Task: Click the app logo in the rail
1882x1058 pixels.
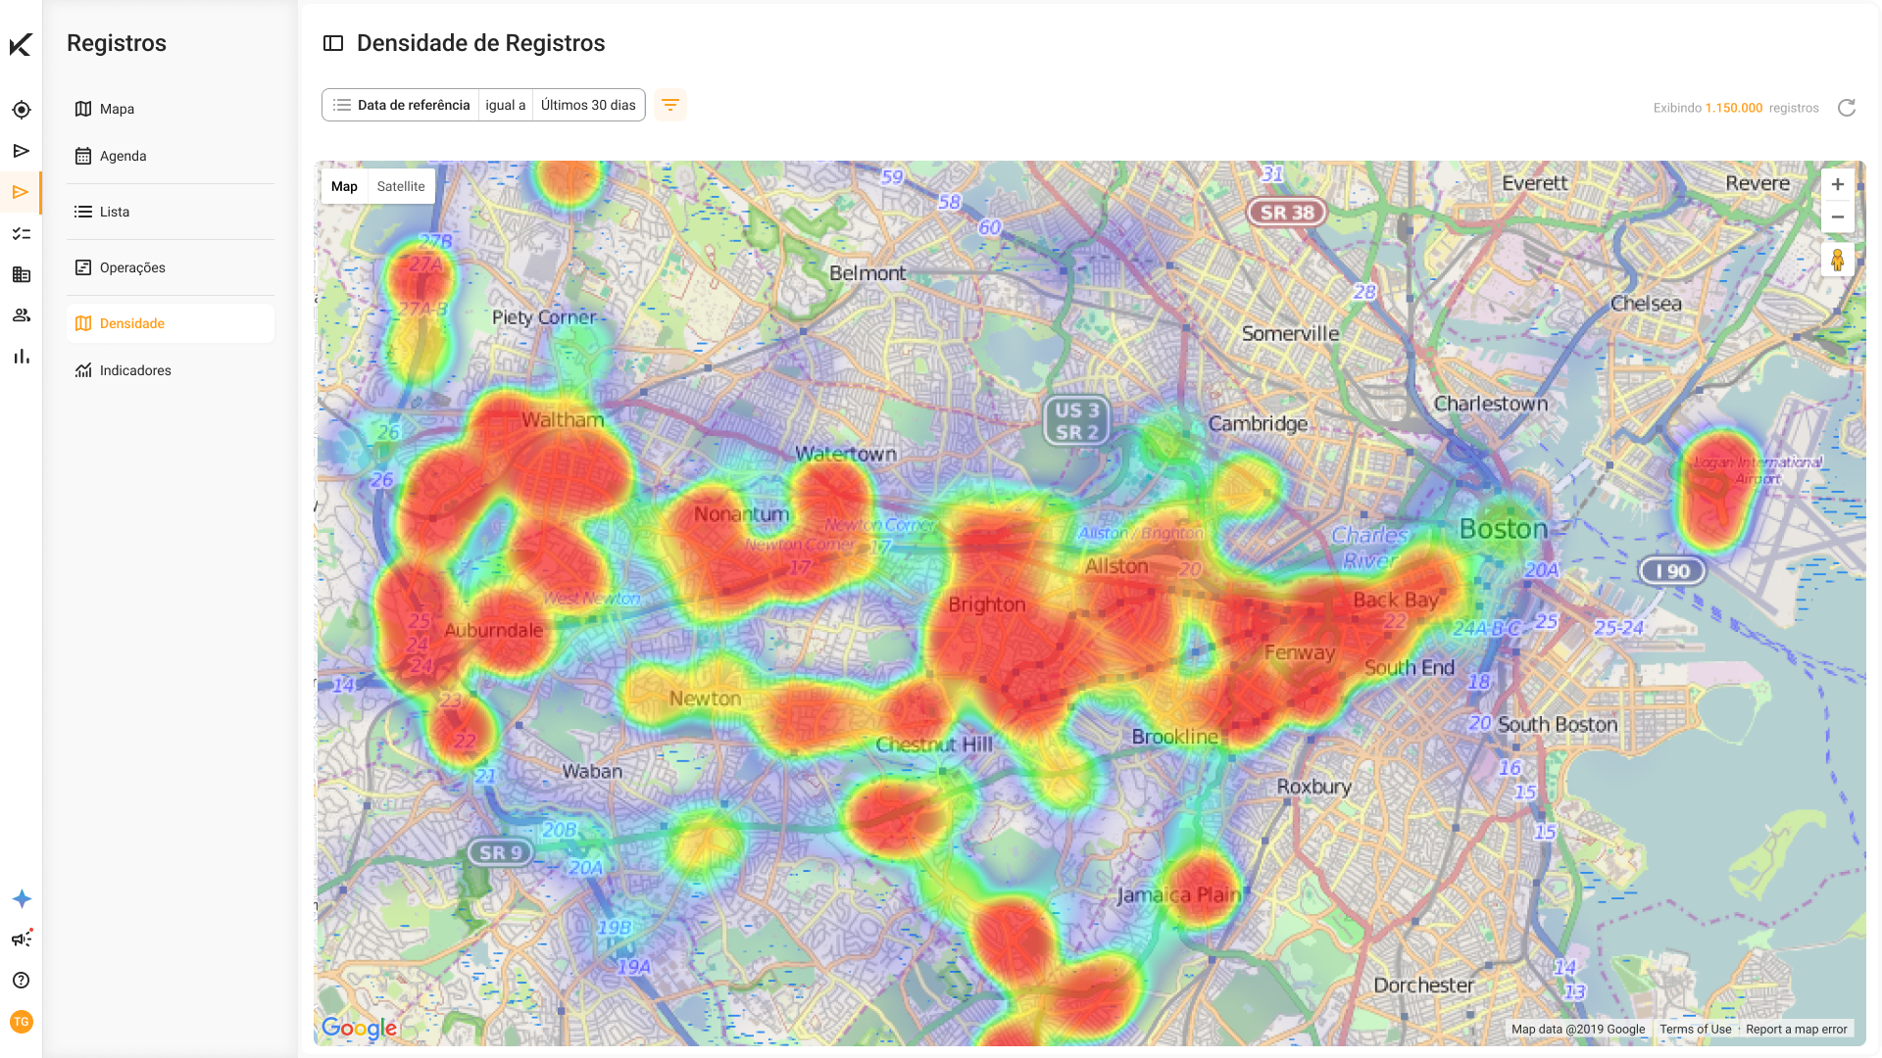Action: click(21, 44)
